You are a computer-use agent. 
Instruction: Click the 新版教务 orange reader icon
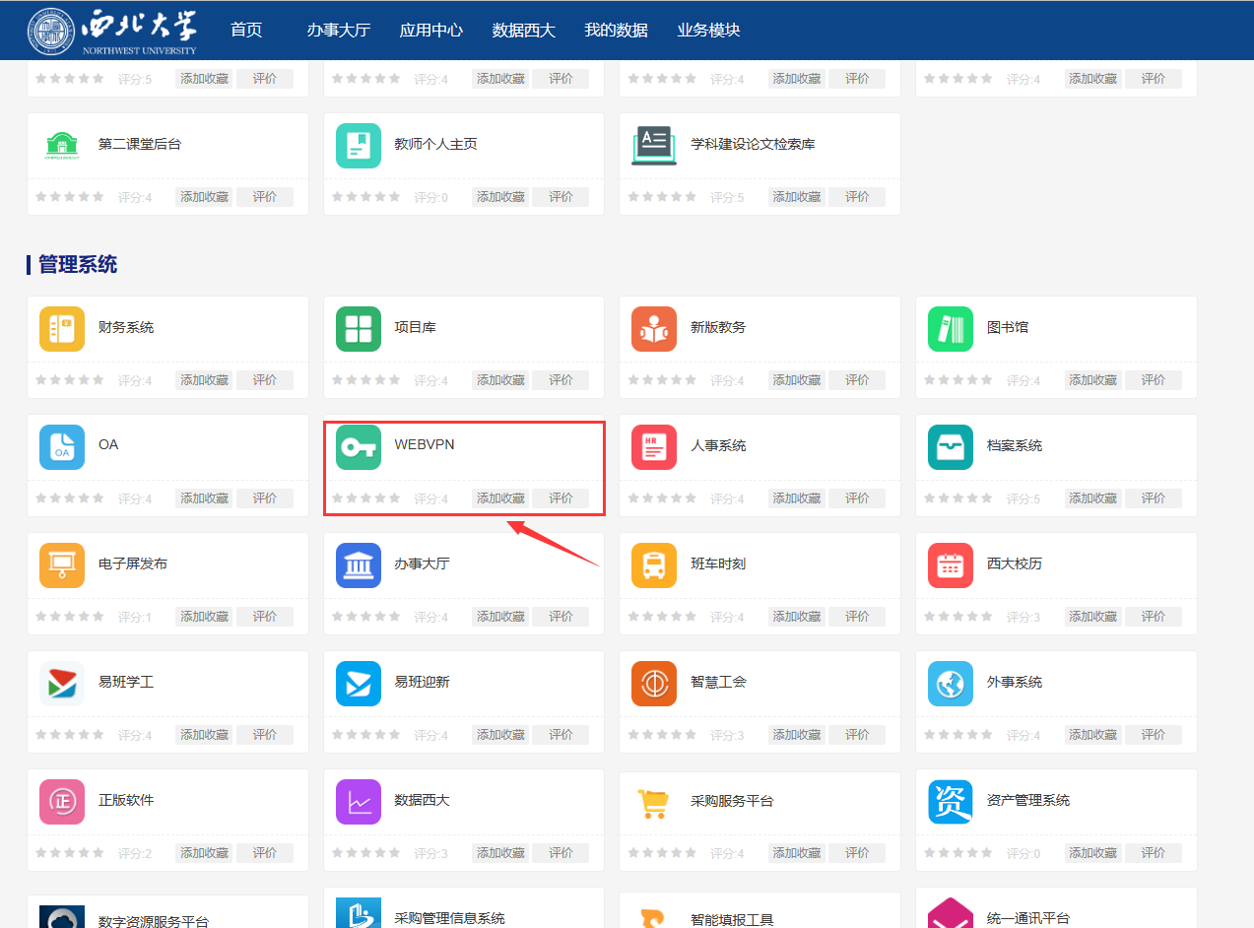654,329
